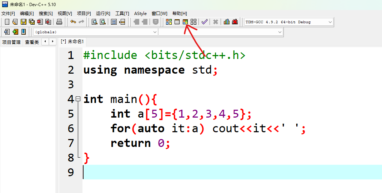Open the empty function list dropdown
This screenshot has width=382, height=193.
[x=280, y=32]
